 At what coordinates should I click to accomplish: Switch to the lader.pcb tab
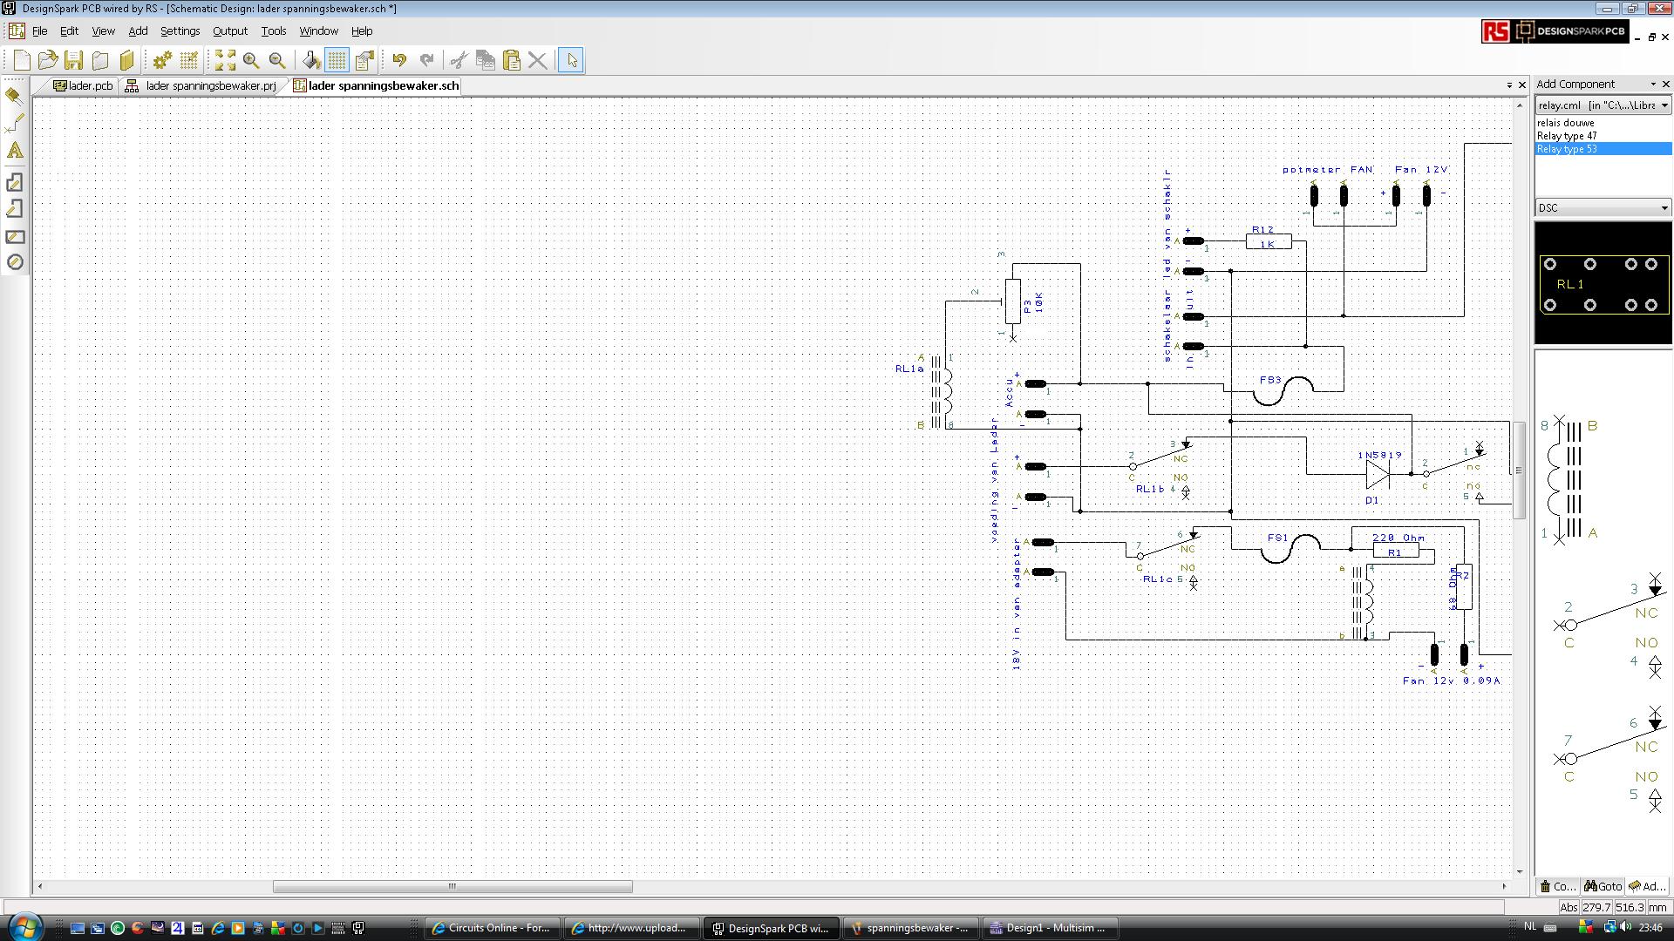[84, 85]
